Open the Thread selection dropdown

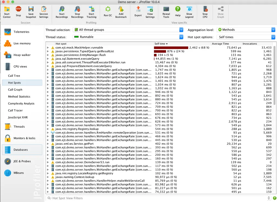[x=128, y=30]
